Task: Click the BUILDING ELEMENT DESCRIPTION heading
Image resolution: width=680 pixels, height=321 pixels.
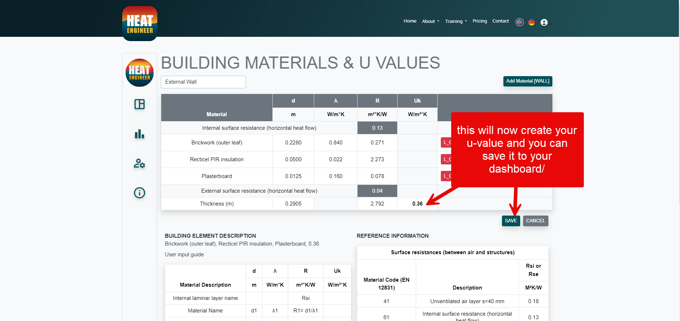Action: point(210,236)
